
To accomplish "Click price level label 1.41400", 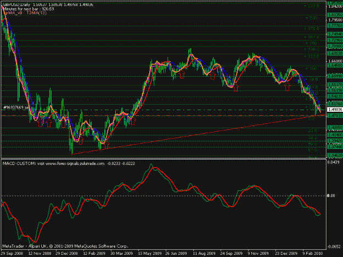I will [x=335, y=135].
